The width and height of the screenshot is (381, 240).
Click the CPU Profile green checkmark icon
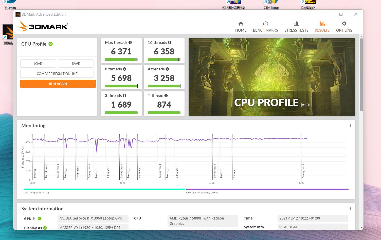coord(51,44)
